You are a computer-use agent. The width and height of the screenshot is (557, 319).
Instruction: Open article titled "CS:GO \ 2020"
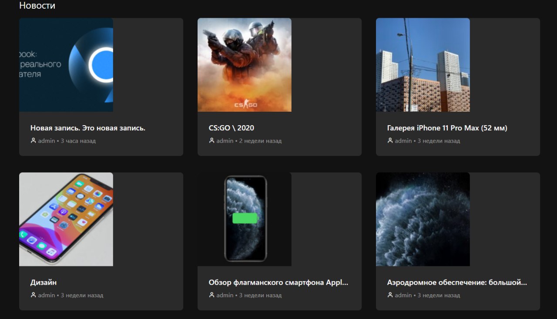click(232, 128)
